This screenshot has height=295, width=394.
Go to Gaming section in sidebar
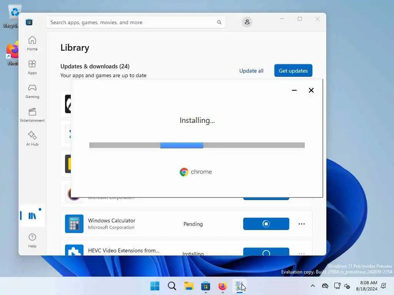point(32,91)
